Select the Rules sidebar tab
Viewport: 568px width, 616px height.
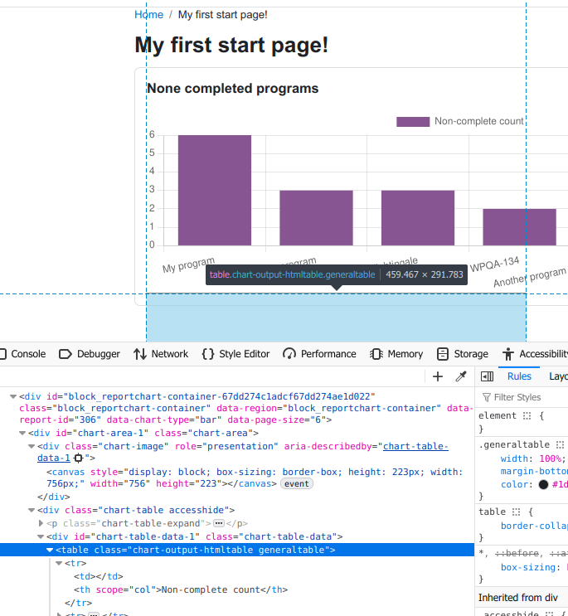pos(519,376)
